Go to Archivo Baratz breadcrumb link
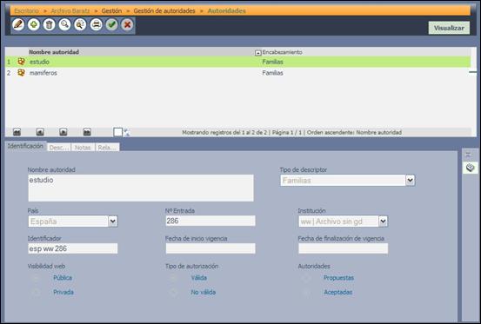481x324 pixels. tap(70, 10)
